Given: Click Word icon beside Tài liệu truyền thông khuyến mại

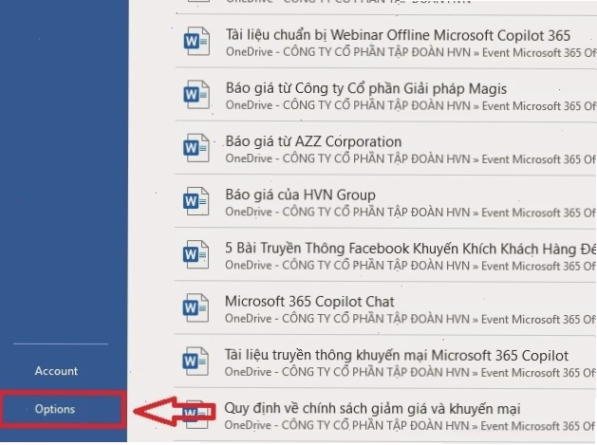Looking at the screenshot, I should point(196,362).
